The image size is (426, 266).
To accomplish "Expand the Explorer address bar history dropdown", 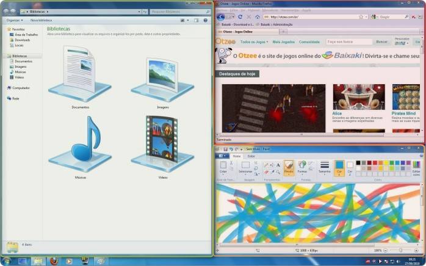I will click(139, 12).
